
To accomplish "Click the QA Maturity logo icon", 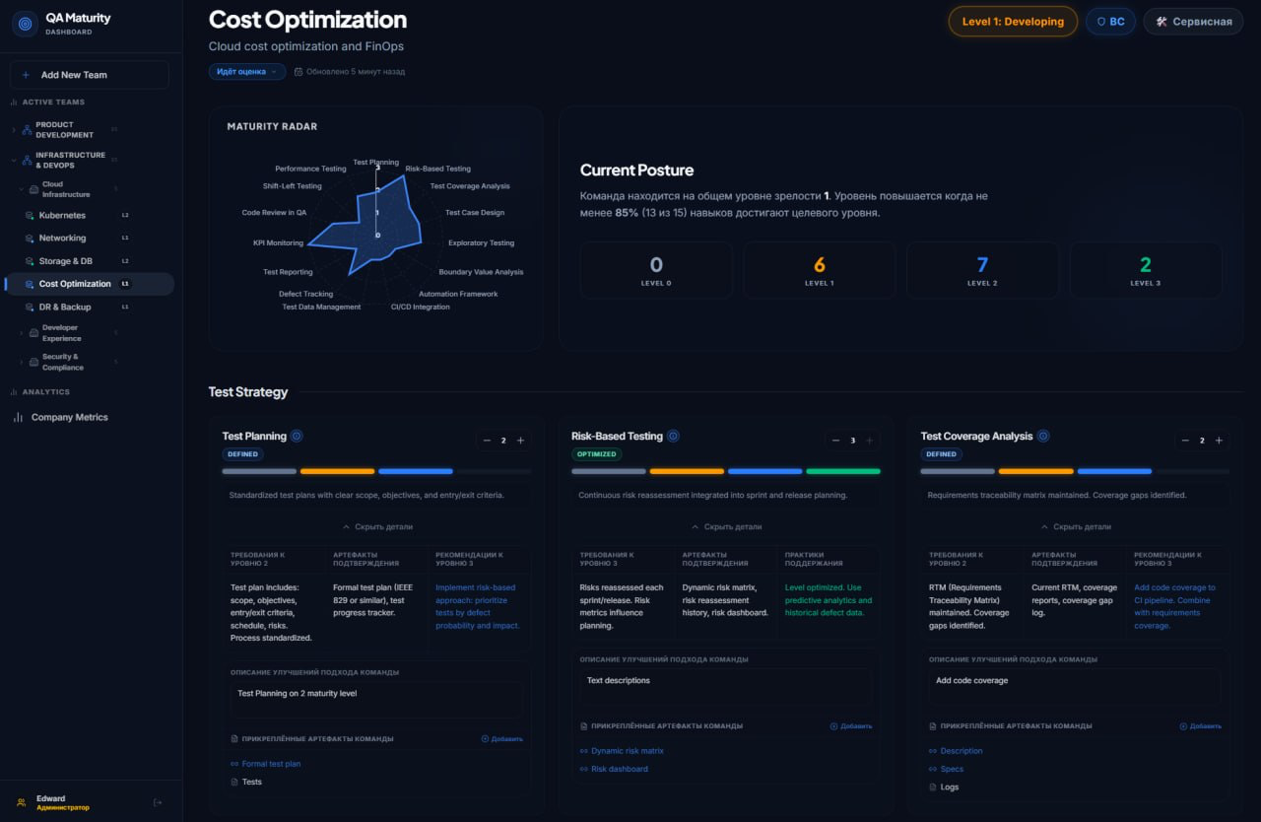I will pos(25,24).
